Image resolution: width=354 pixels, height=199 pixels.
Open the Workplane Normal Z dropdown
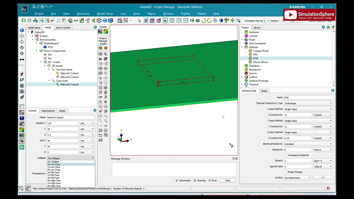266,21
